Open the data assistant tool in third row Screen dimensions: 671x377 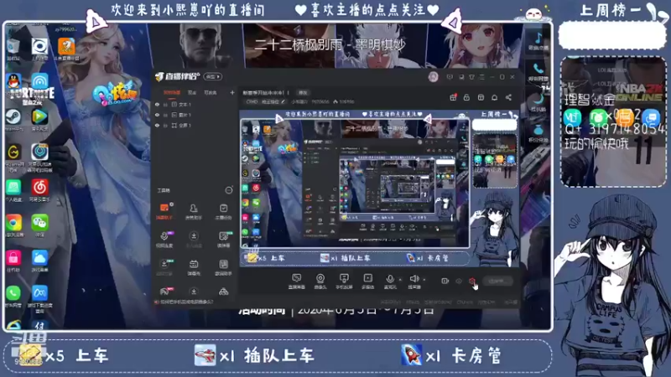[x=223, y=266]
